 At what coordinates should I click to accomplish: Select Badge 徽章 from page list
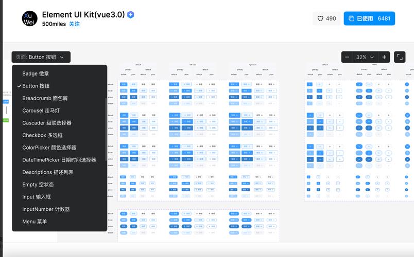pos(36,74)
